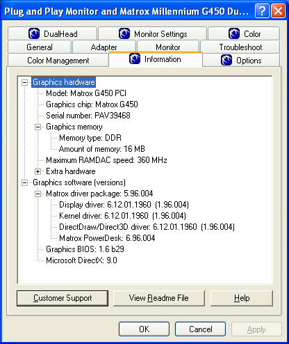The image size is (289, 344).
Task: Select Graphics software (versions) item
Action: point(79,182)
